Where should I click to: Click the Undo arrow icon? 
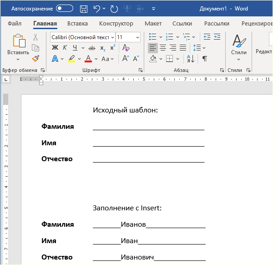96,9
